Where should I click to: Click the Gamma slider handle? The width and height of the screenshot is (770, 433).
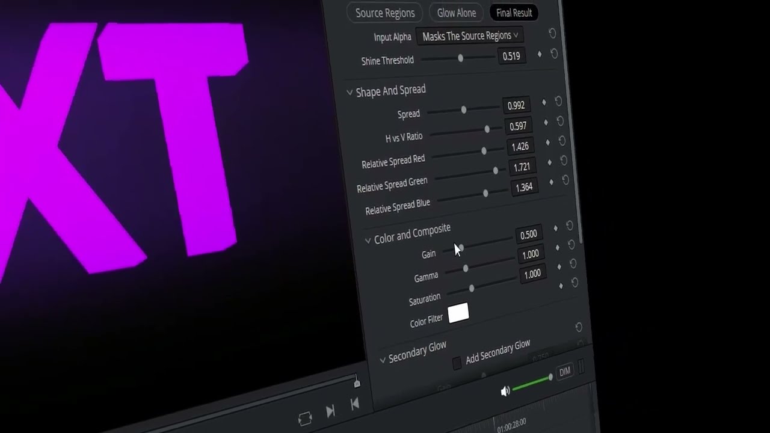[466, 268]
